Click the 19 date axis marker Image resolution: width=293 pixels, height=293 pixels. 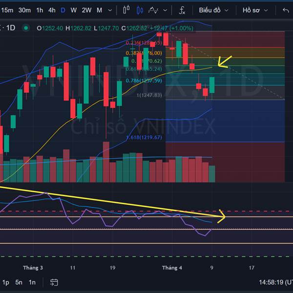pos(112,268)
